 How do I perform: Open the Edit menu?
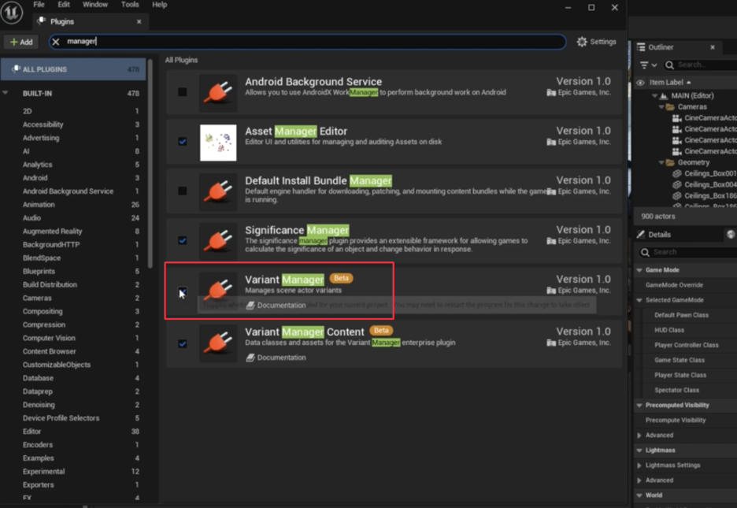click(64, 4)
